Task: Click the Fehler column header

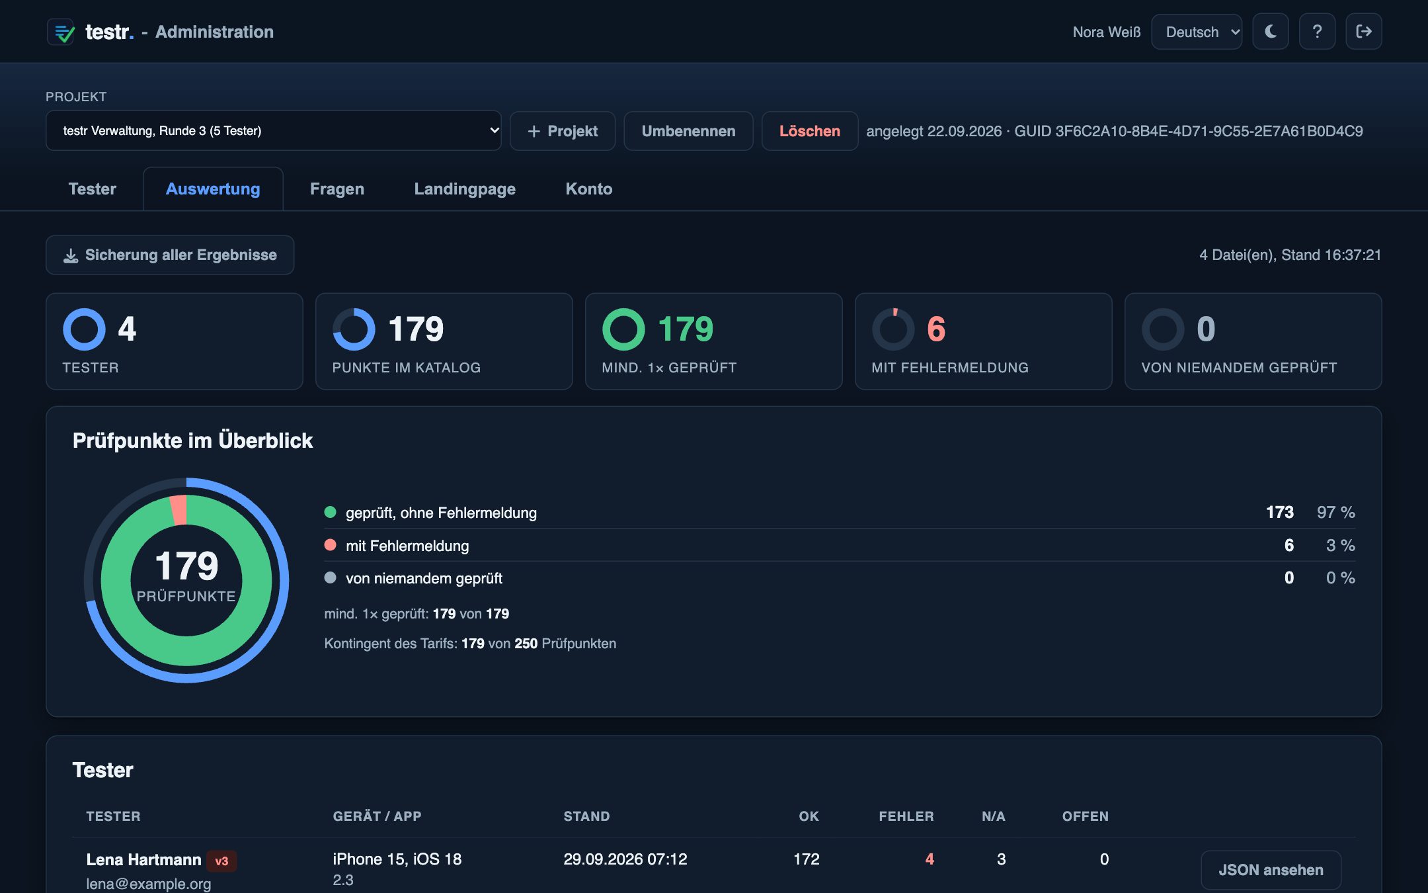Action: [x=906, y=816]
